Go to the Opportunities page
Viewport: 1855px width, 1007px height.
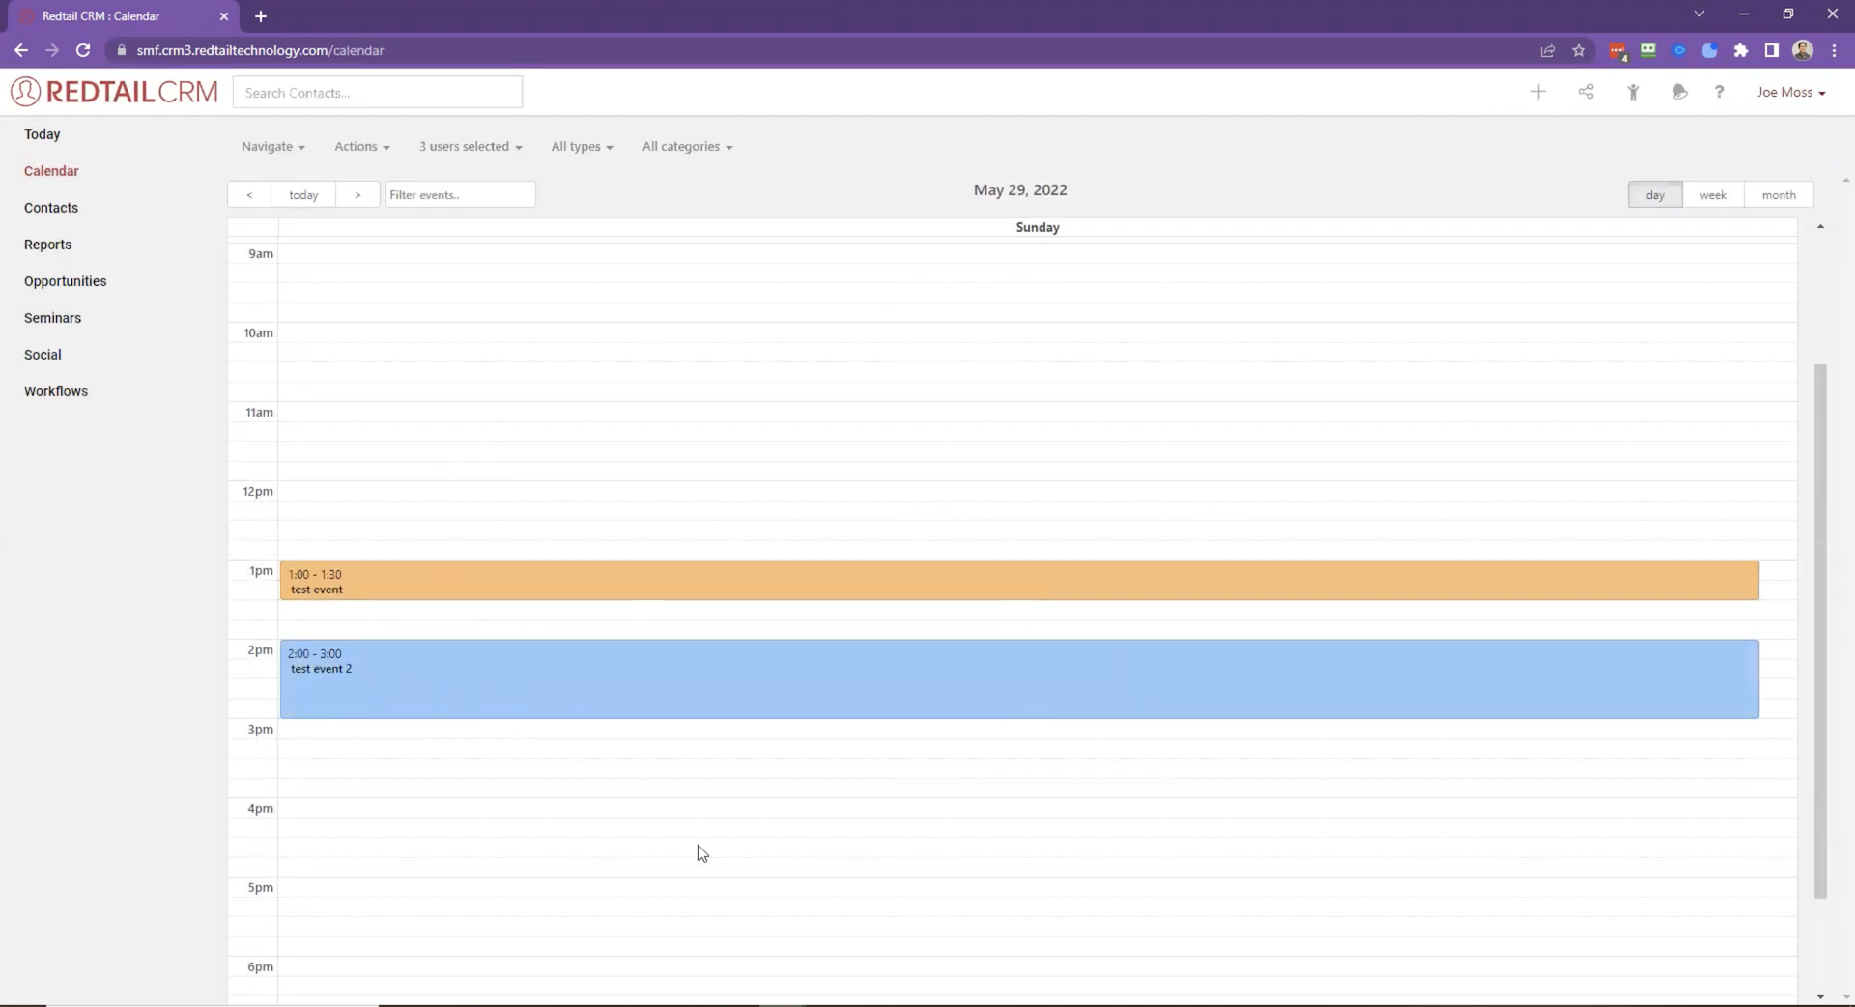65,281
